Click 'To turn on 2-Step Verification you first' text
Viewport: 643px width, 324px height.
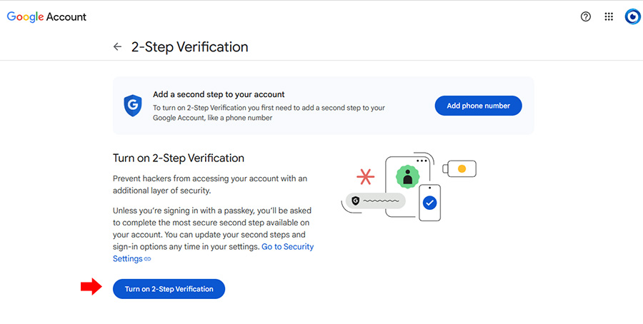(x=269, y=113)
